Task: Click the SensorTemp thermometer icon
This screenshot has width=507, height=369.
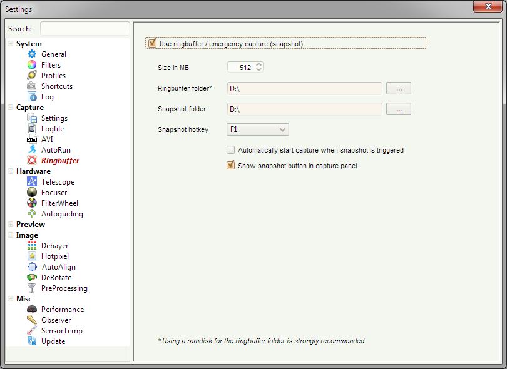Action: (x=32, y=331)
